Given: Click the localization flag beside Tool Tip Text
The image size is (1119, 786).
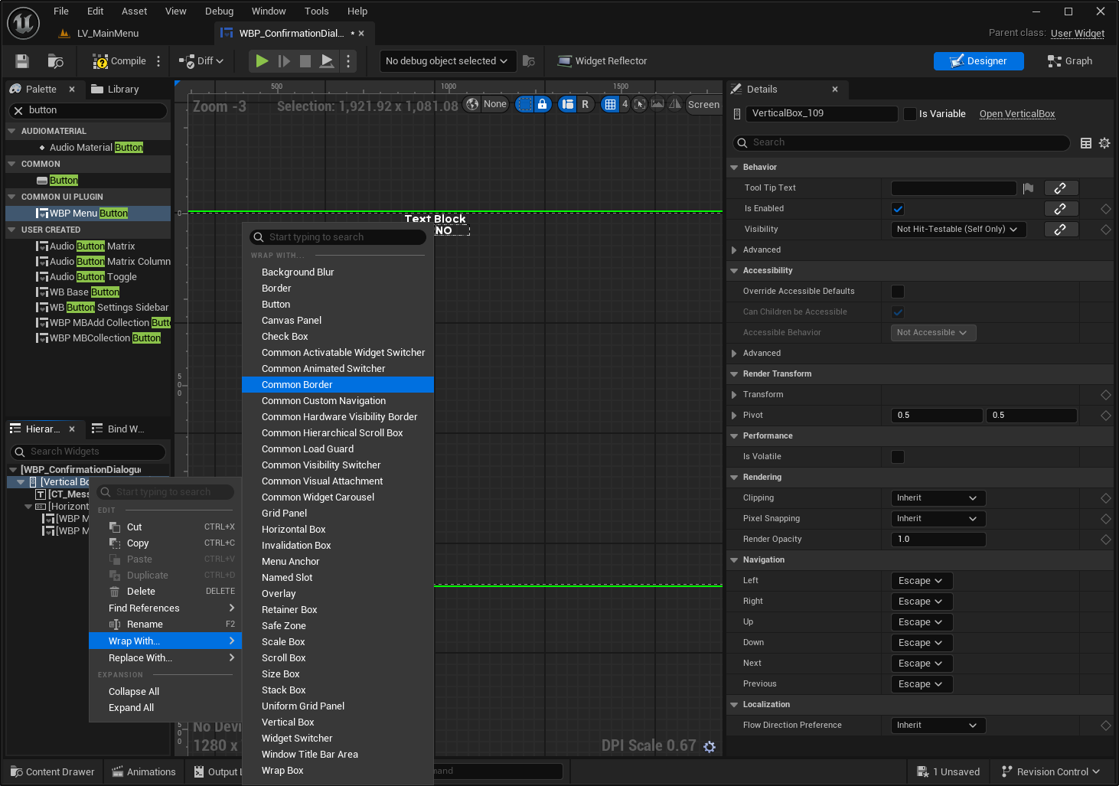Looking at the screenshot, I should pos(1028,188).
